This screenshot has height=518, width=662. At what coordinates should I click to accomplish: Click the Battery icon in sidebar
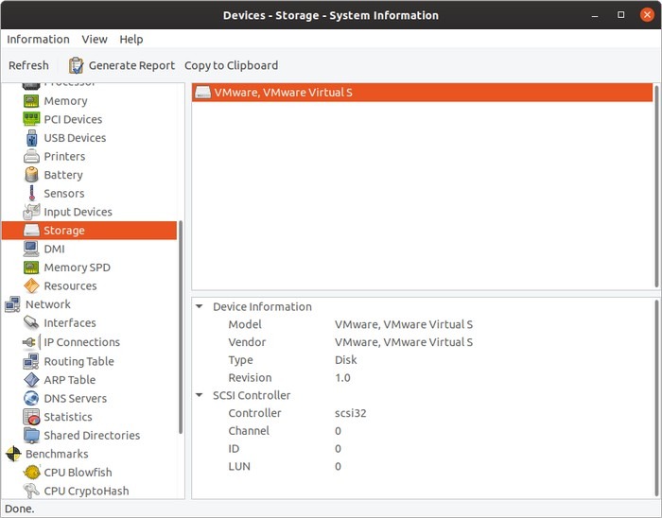pos(31,175)
